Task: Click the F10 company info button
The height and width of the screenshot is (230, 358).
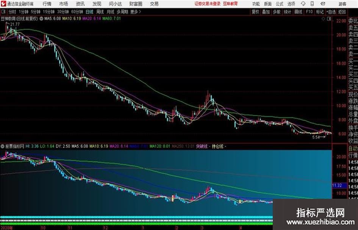Action: 310,12
